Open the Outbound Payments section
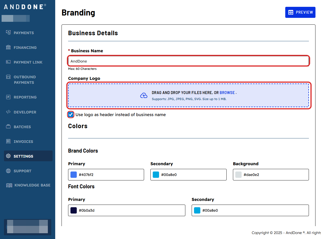Viewport: 321px width, 239px height. point(8,77)
